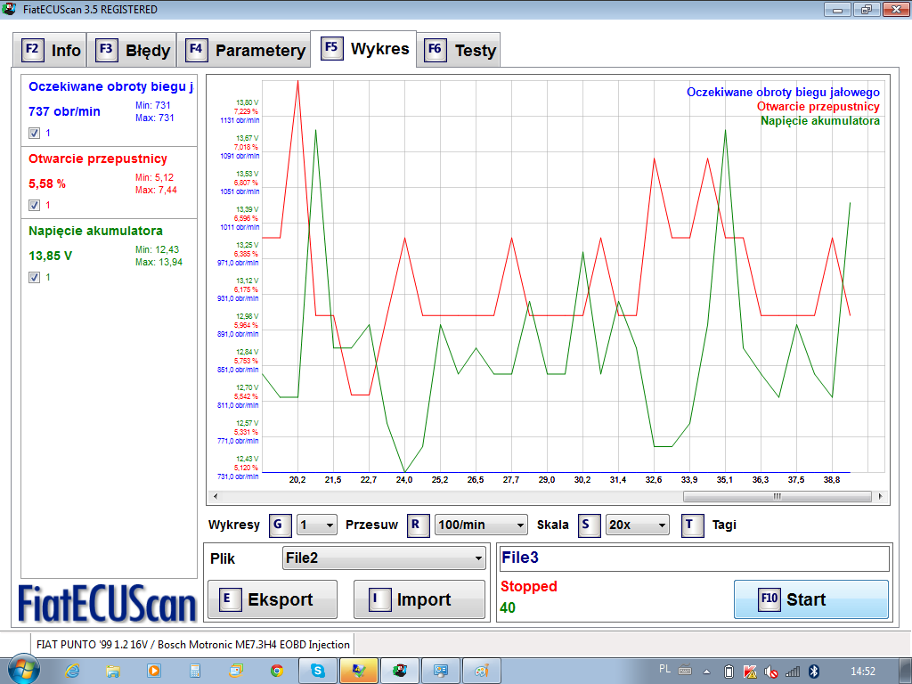
Task: Open Skype from the taskbar
Action: coord(318,671)
